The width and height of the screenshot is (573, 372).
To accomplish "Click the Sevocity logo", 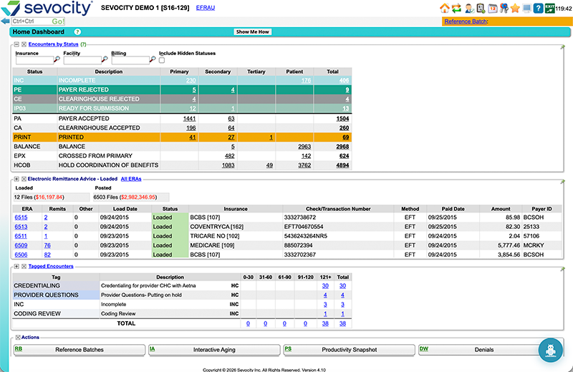I will 47,8.
